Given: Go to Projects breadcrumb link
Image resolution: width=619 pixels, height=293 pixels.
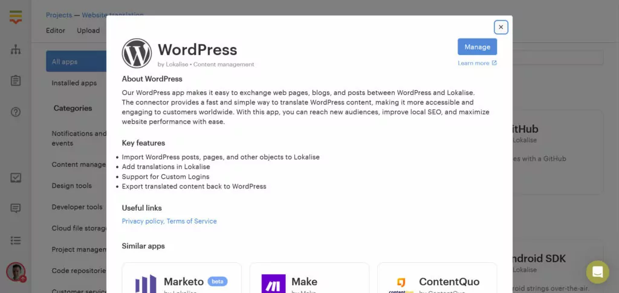Looking at the screenshot, I should (59, 15).
